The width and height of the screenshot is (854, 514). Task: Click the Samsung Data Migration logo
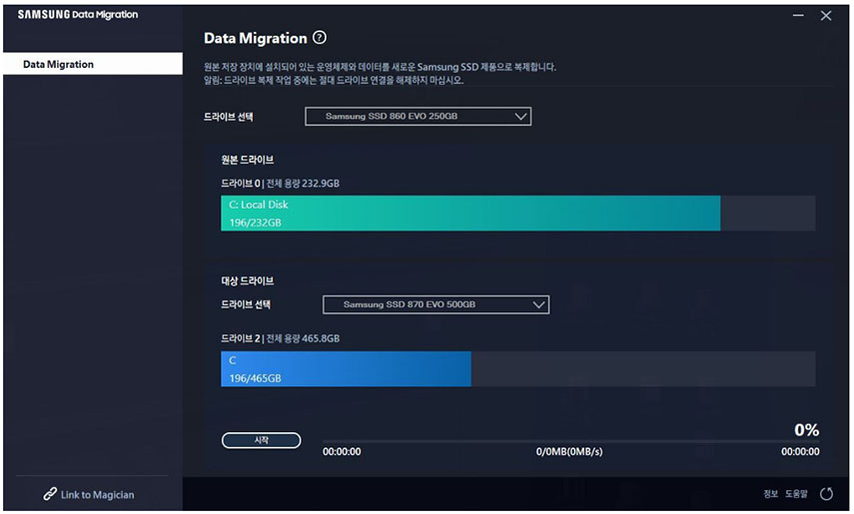point(78,15)
